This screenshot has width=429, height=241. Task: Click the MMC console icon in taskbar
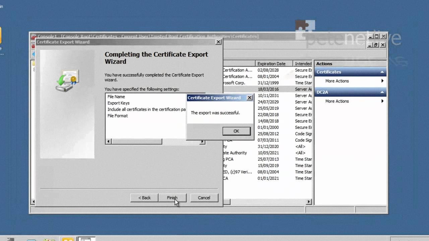(86, 239)
